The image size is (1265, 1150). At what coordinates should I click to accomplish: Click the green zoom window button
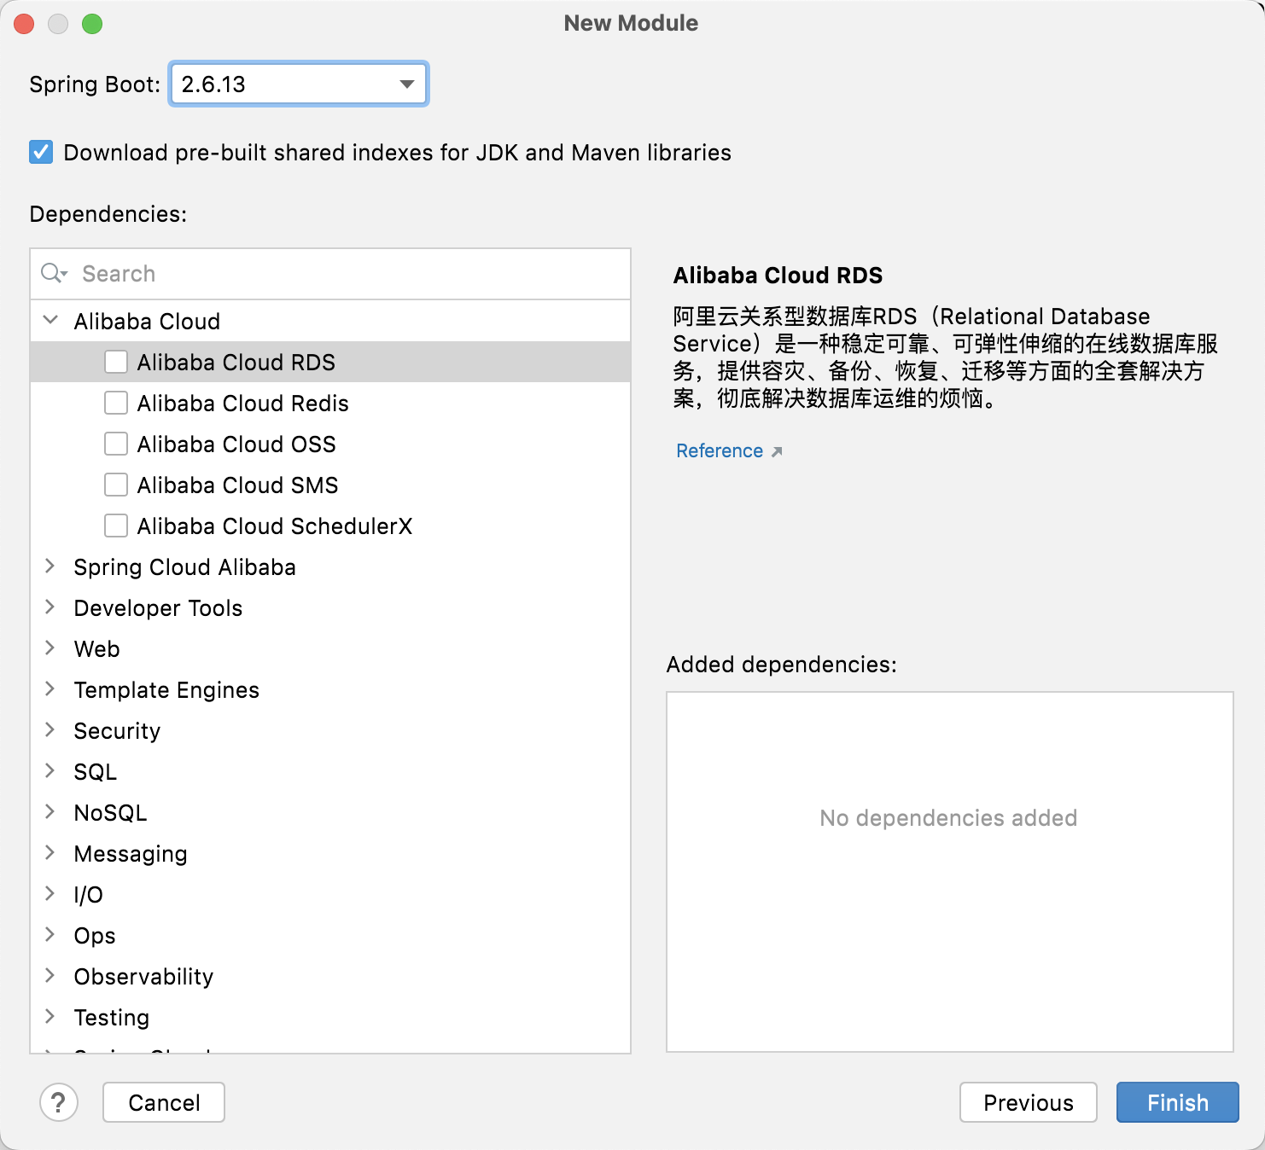click(x=92, y=24)
